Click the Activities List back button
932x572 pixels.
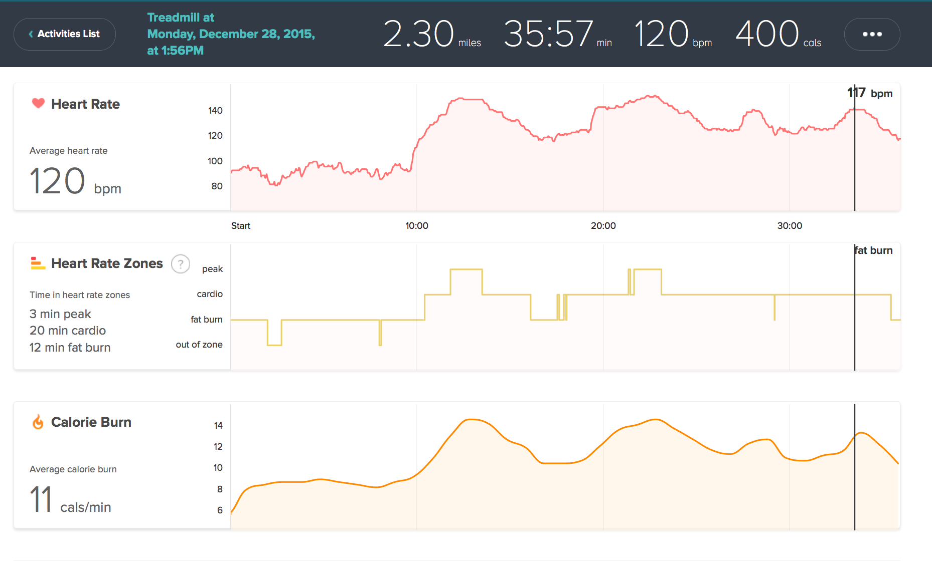pyautogui.click(x=65, y=34)
